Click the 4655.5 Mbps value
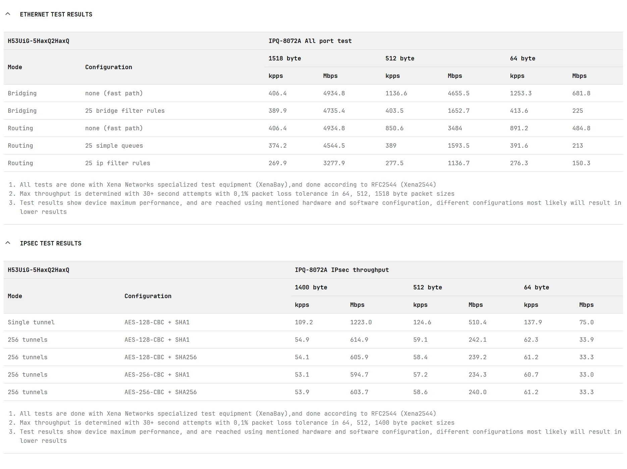The height and width of the screenshot is (469, 627). (459, 93)
